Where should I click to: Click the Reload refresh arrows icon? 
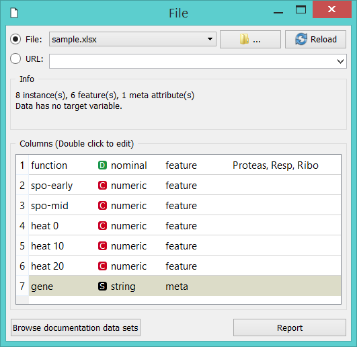[x=301, y=39]
